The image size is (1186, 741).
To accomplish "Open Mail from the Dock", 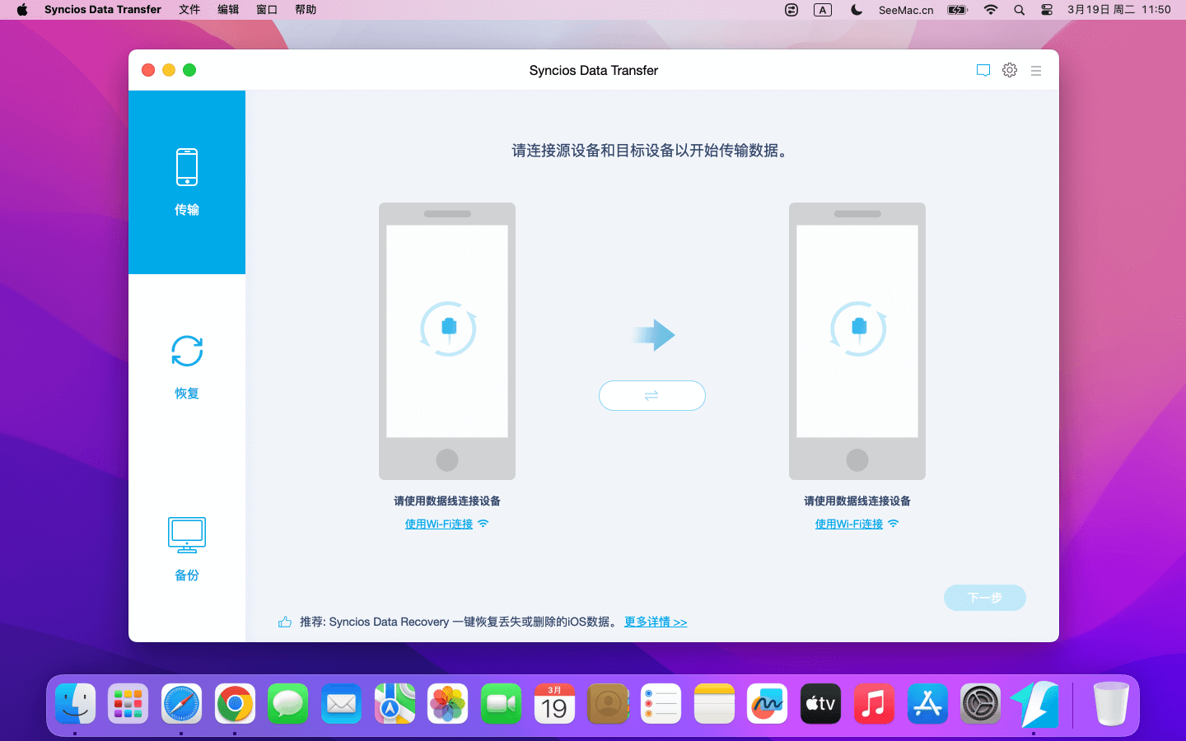I will coord(341,704).
